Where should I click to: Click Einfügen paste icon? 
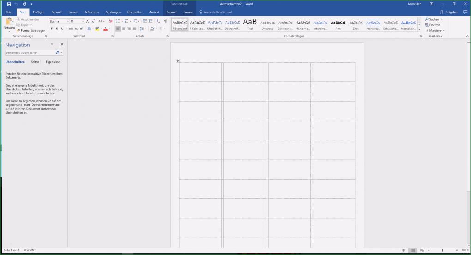[x=9, y=23]
